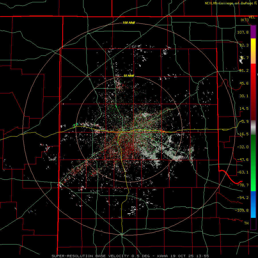Click the TH legend label

[x=246, y=223]
